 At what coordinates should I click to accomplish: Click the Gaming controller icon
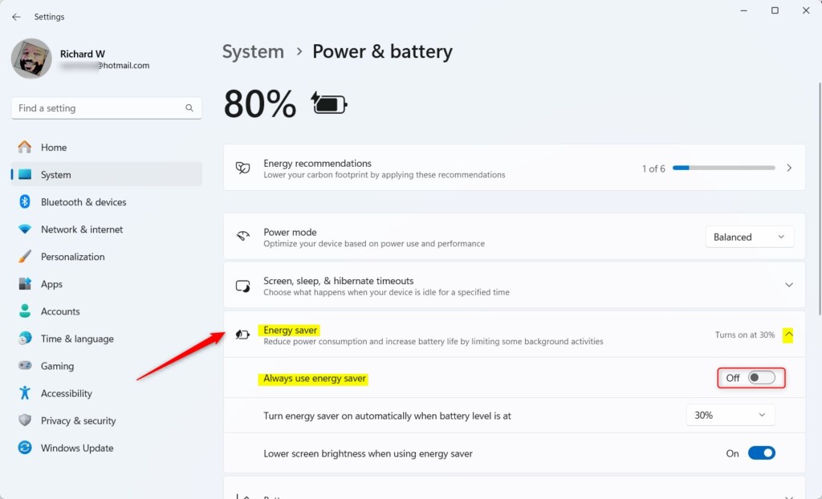(x=25, y=365)
